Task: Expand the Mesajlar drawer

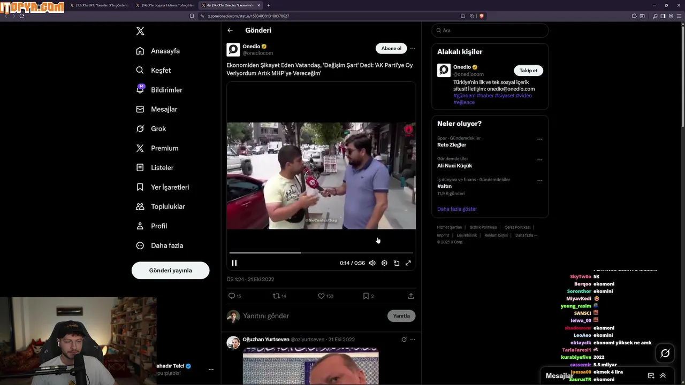Action: click(x=663, y=376)
